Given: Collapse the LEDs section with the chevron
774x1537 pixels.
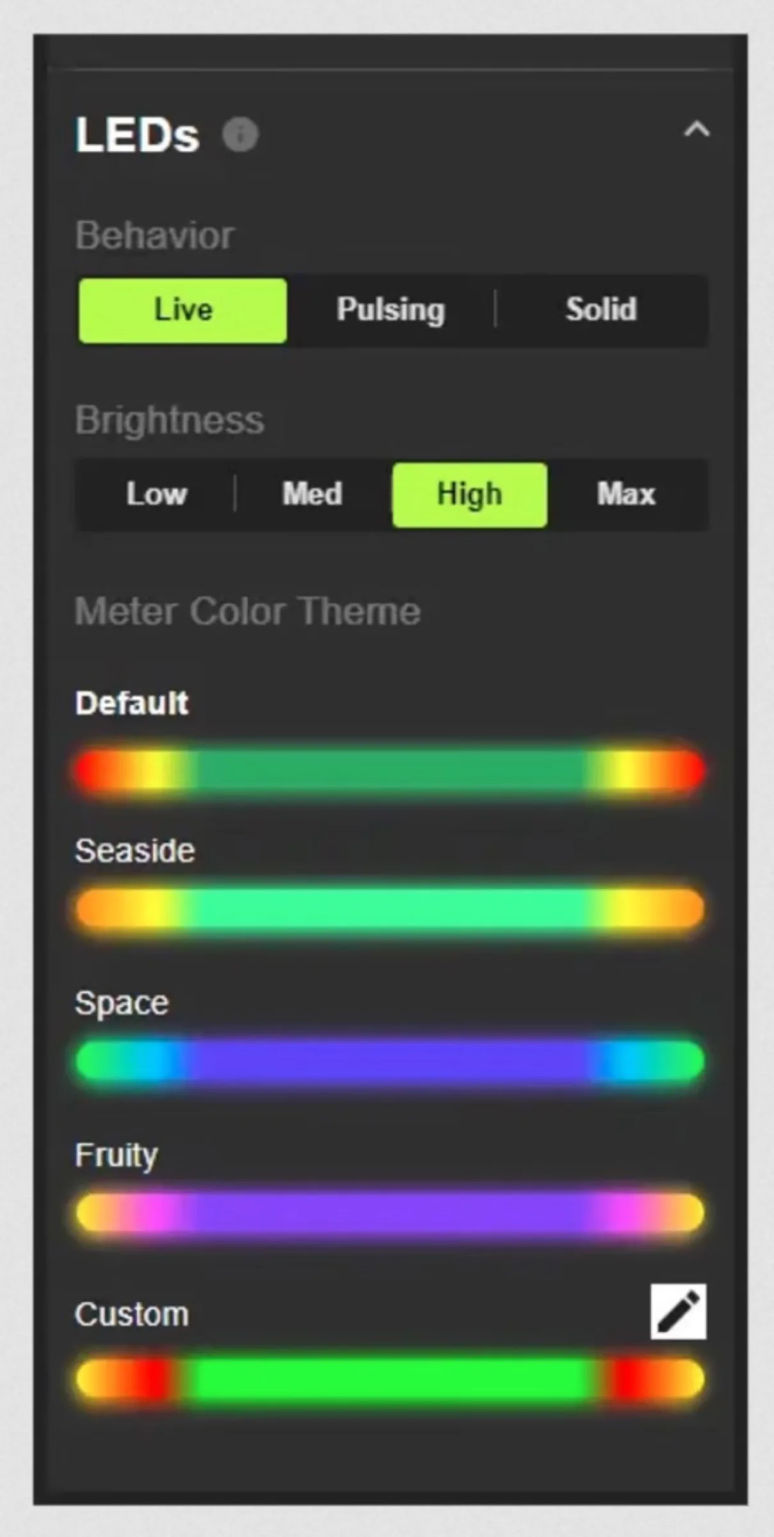Looking at the screenshot, I should tap(696, 130).
